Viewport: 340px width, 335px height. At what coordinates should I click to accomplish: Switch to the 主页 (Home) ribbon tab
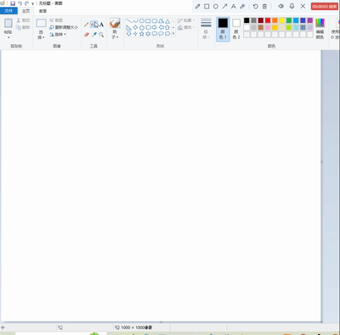tap(25, 11)
